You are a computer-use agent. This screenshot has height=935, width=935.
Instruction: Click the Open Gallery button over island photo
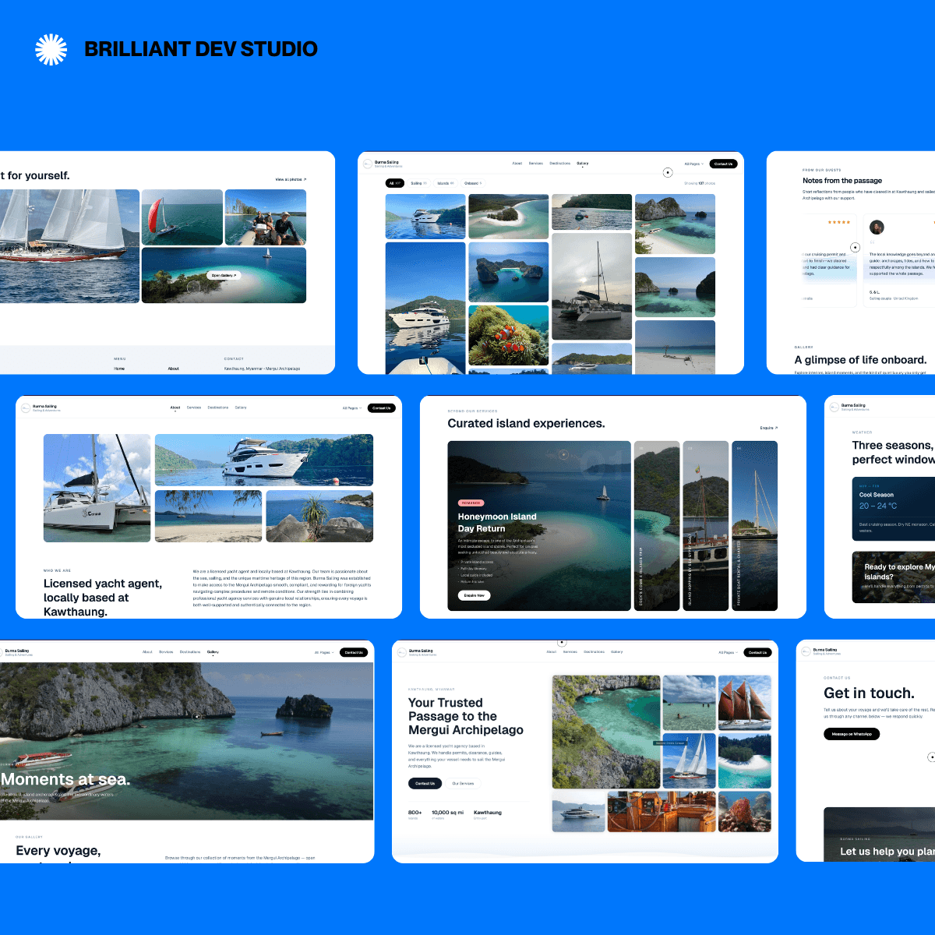pyautogui.click(x=224, y=275)
